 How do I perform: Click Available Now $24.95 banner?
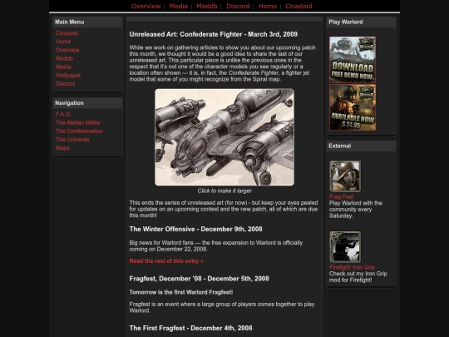tap(353, 107)
